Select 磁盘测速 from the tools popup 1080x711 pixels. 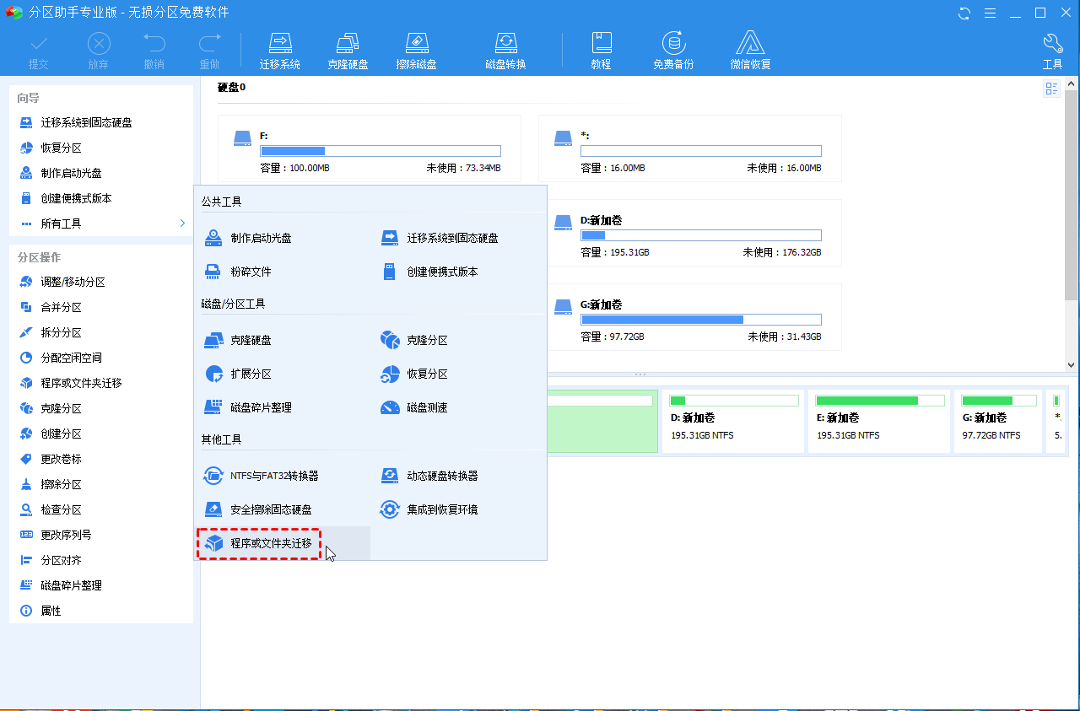427,407
